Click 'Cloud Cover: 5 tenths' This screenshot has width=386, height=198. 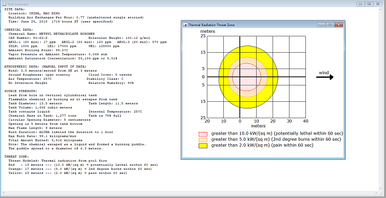[x=110, y=75]
